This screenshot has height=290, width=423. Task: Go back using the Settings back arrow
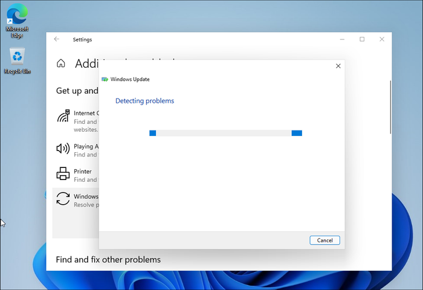pos(57,39)
